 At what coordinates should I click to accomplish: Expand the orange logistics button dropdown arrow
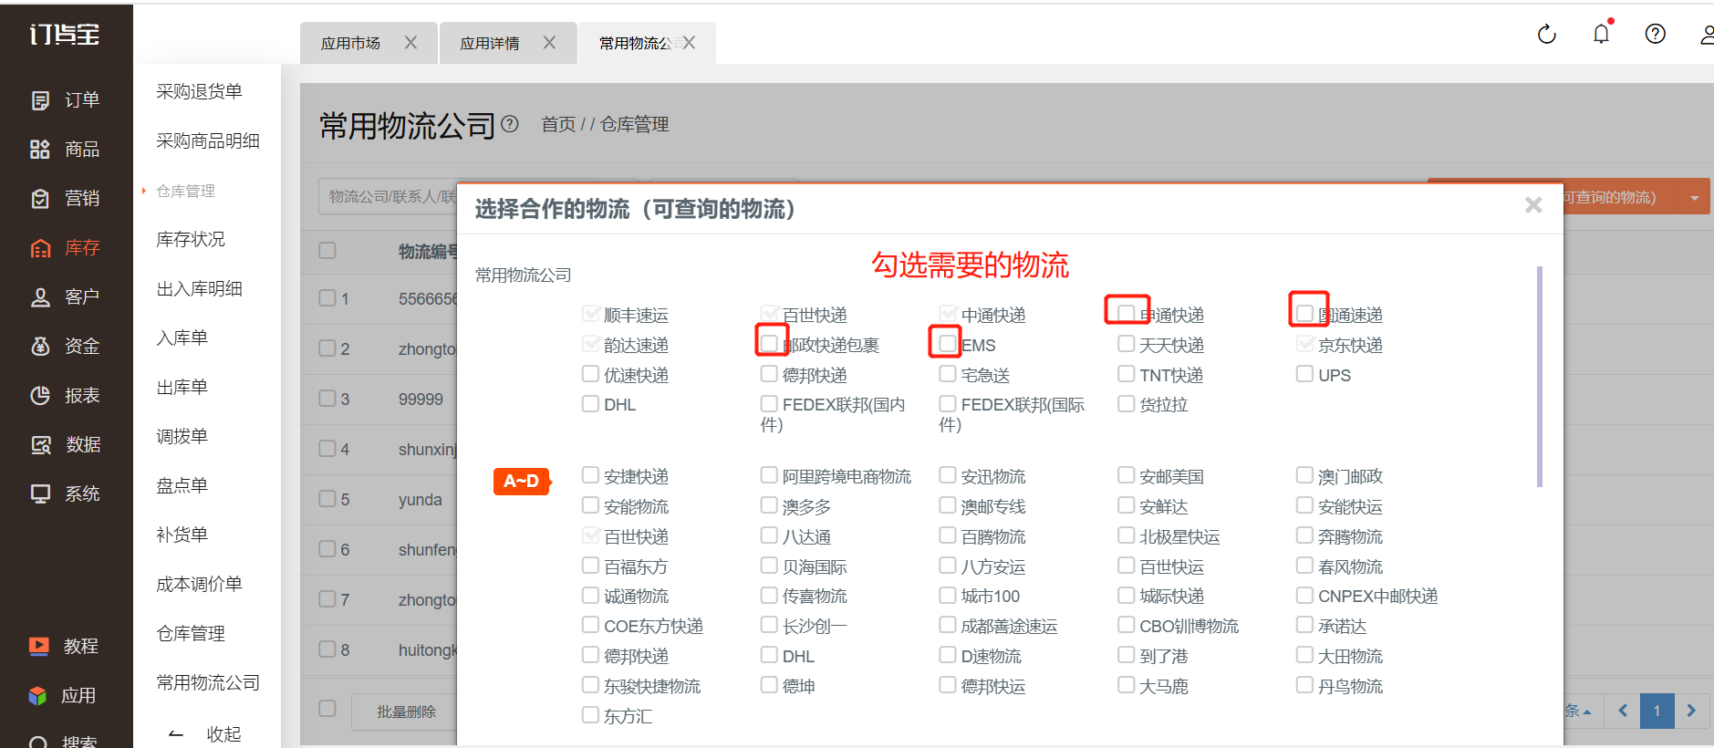1694,198
